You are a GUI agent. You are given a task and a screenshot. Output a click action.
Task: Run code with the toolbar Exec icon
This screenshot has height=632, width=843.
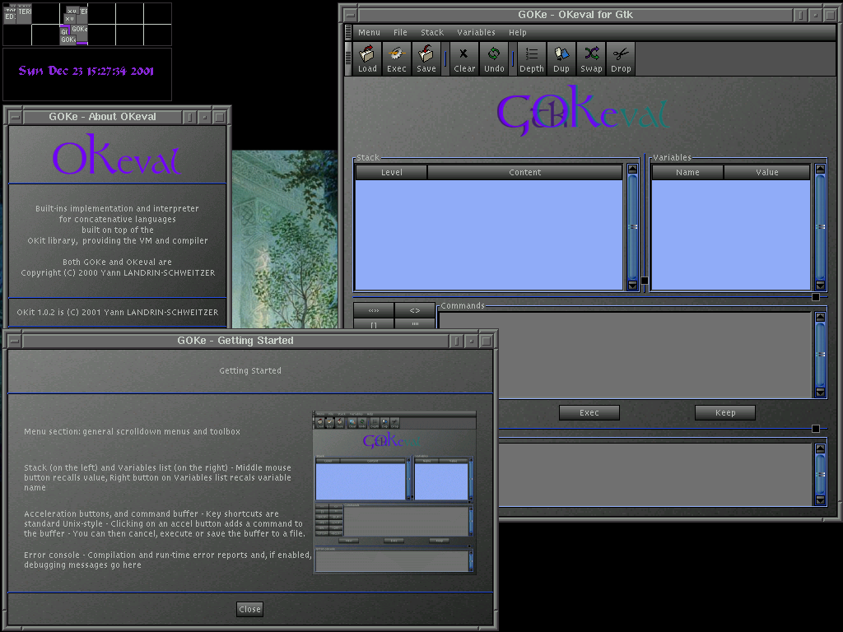[397, 59]
